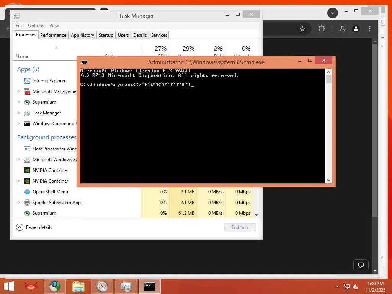Expand the Task Manager app row
Viewport: 392px width, 294px height.
[x=18, y=113]
